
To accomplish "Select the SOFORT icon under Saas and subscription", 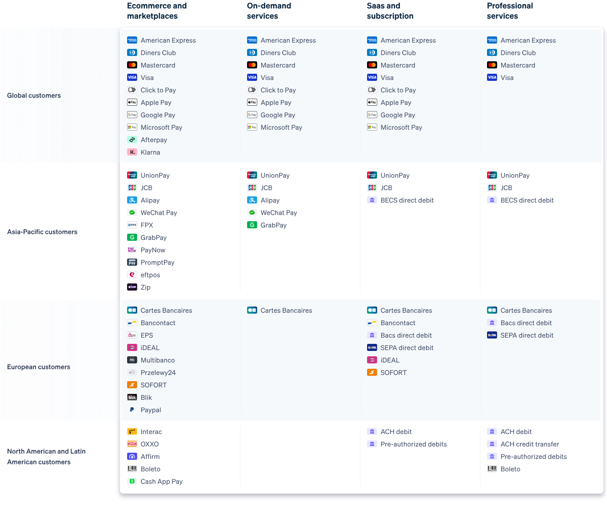I will (372, 372).
